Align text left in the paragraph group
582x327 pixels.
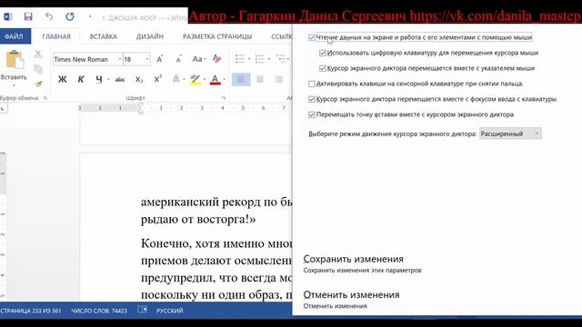[241, 79]
